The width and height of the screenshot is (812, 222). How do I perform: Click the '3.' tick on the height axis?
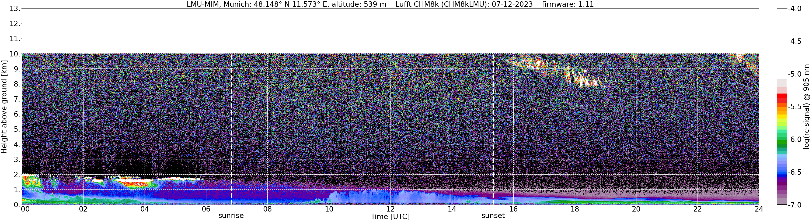coord(17,159)
